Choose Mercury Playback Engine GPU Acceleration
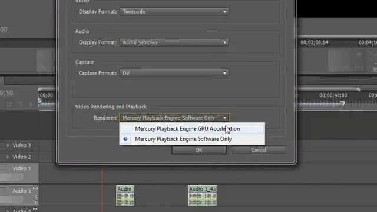The image size is (377, 212). pos(192,129)
